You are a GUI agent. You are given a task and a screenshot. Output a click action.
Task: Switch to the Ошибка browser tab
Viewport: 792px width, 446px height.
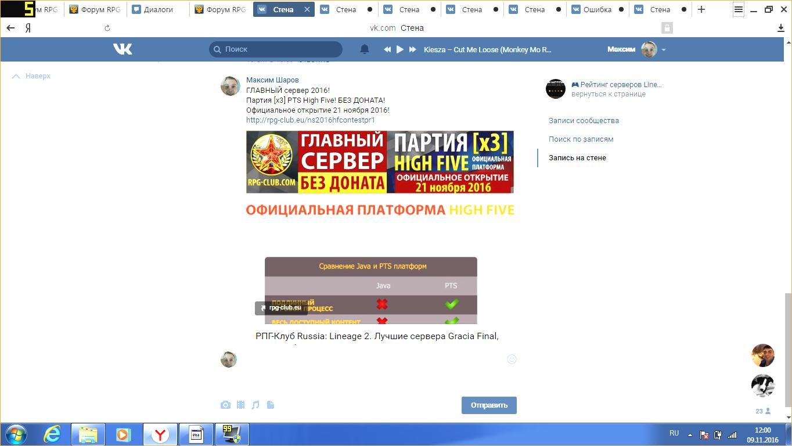pos(597,9)
